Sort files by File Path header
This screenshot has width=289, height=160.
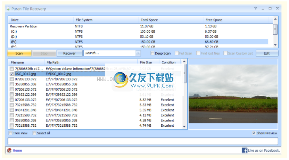91,62
